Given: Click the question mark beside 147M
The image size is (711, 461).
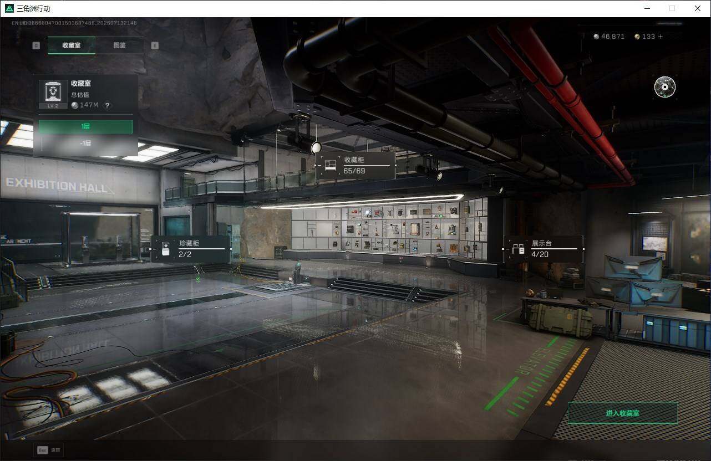Looking at the screenshot, I should (x=107, y=105).
